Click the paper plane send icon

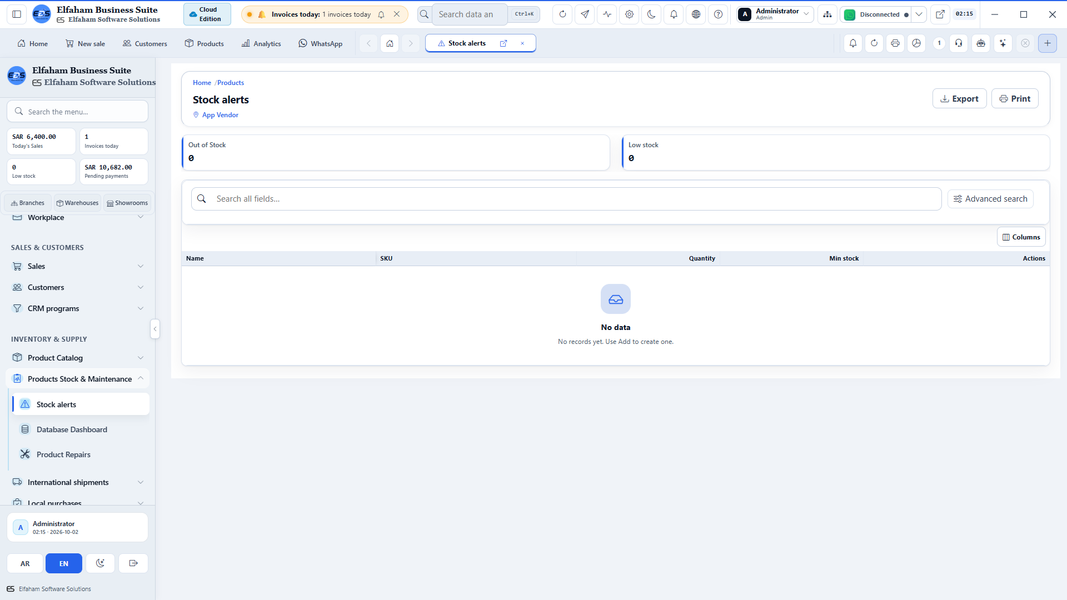585,14
